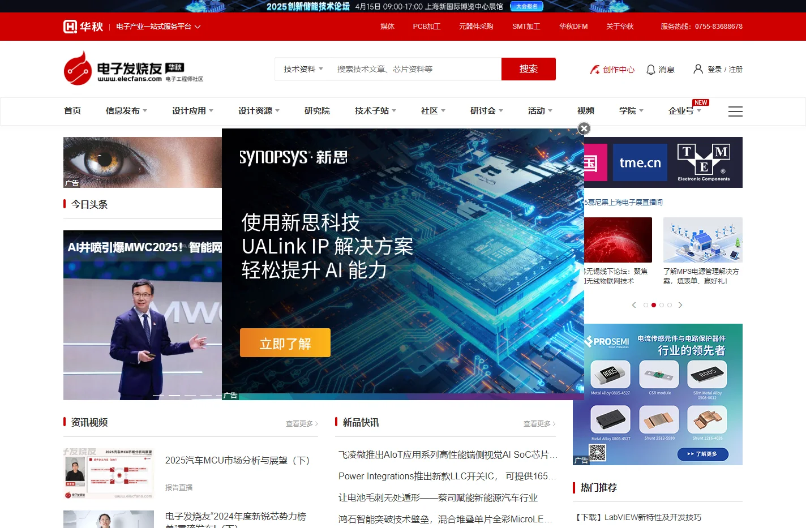Click the 华秋 logo in red bar
Viewport: 806px width, 528px height.
tap(83, 27)
